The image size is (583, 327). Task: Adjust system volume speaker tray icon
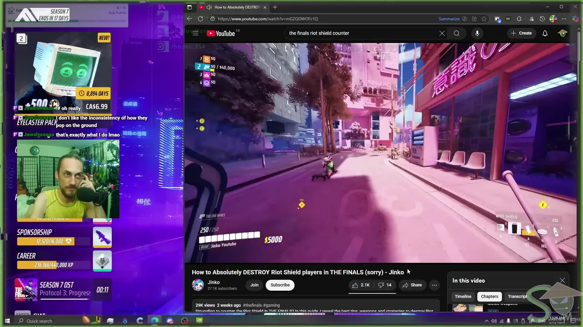click(x=494, y=321)
